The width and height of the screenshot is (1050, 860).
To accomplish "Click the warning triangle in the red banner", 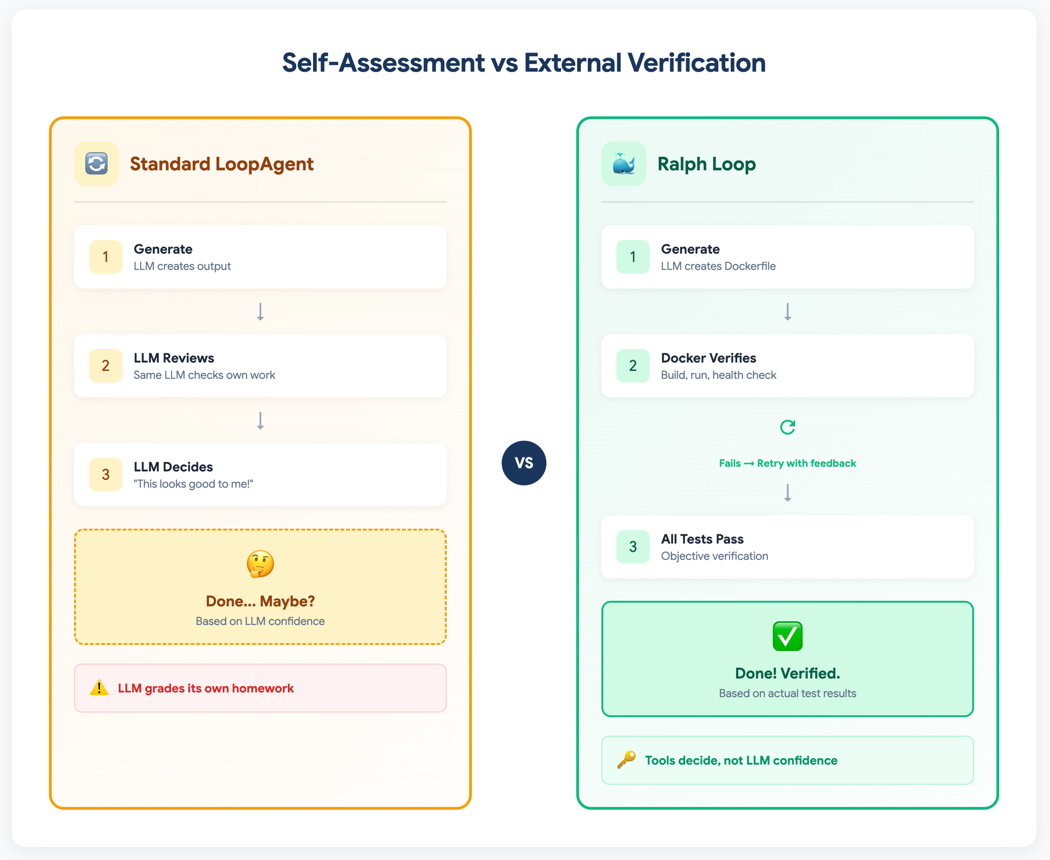I will coord(99,688).
